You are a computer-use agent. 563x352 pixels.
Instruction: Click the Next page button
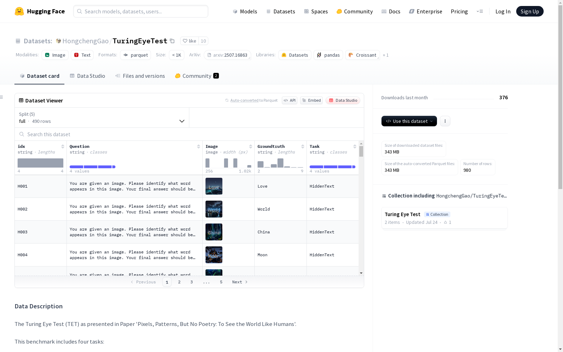(240, 282)
